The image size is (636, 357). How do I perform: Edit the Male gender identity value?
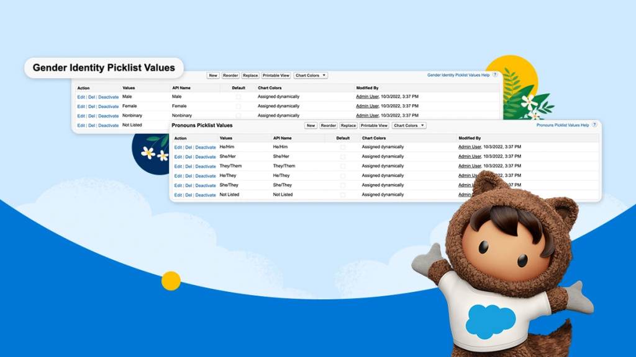tap(81, 97)
